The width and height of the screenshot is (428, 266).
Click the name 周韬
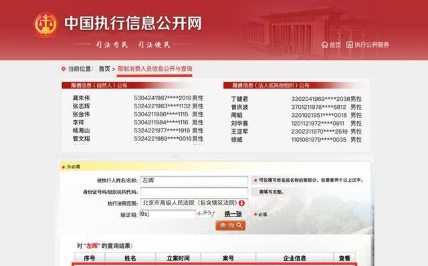click(x=237, y=116)
